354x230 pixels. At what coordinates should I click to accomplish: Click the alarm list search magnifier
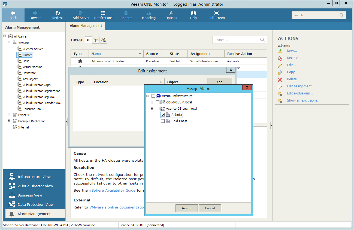pos(262,40)
